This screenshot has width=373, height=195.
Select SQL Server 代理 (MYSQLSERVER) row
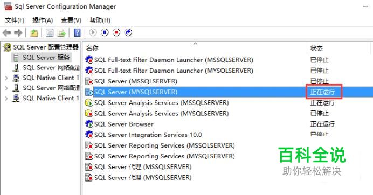[x=143, y=177]
